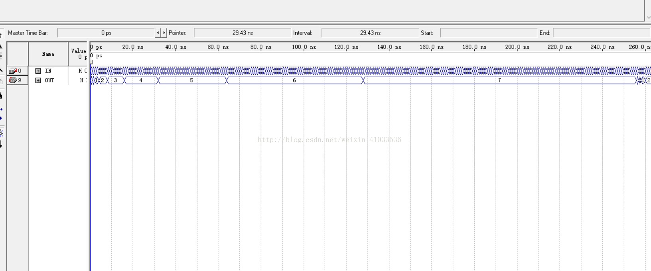Click the 180.0 ns mark on ruler
The width and height of the screenshot is (651, 271).
click(x=475, y=47)
